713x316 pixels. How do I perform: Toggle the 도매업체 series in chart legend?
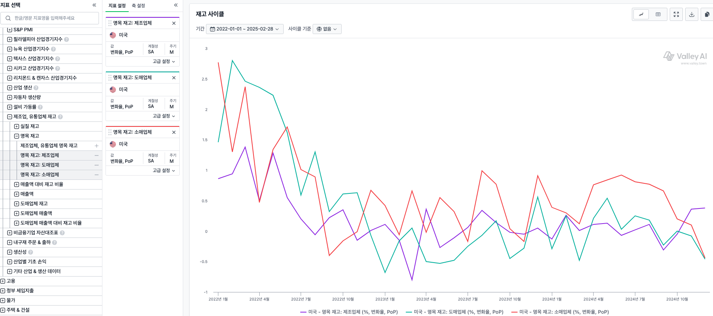pyautogui.click(x=454, y=312)
